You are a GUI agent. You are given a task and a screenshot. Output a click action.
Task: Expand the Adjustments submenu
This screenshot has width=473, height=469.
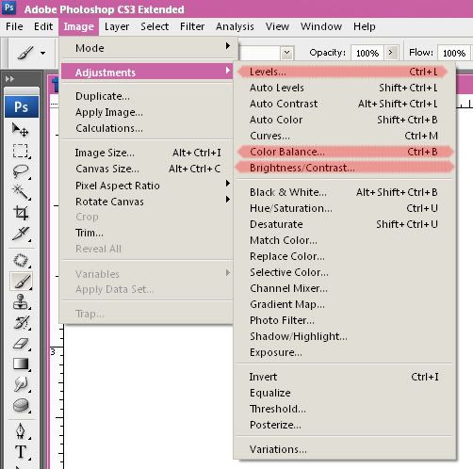coord(147,72)
